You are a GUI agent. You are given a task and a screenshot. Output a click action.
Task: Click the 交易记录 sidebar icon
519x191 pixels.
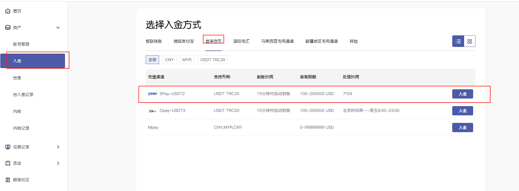(8, 147)
